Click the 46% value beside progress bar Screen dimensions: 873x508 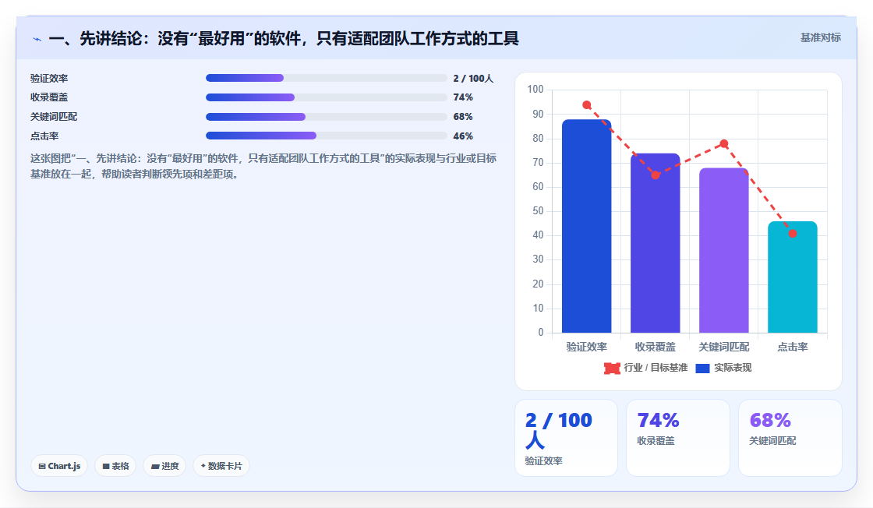[x=463, y=136]
